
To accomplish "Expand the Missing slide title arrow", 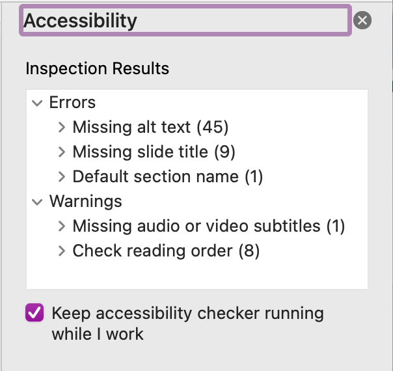I will click(62, 152).
